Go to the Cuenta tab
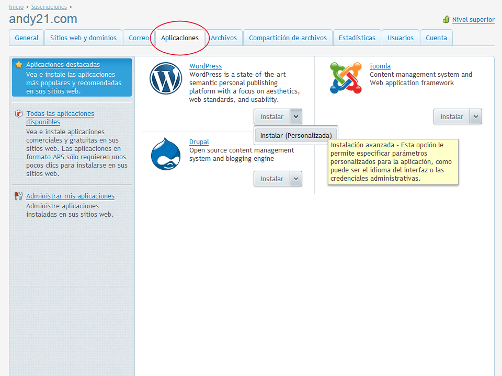 point(436,38)
